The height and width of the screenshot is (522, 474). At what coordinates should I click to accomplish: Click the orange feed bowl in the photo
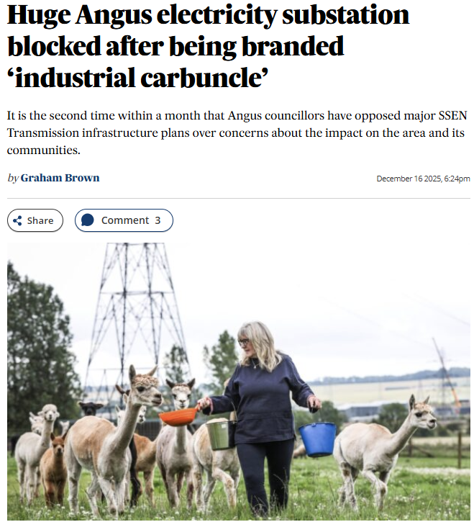click(179, 417)
